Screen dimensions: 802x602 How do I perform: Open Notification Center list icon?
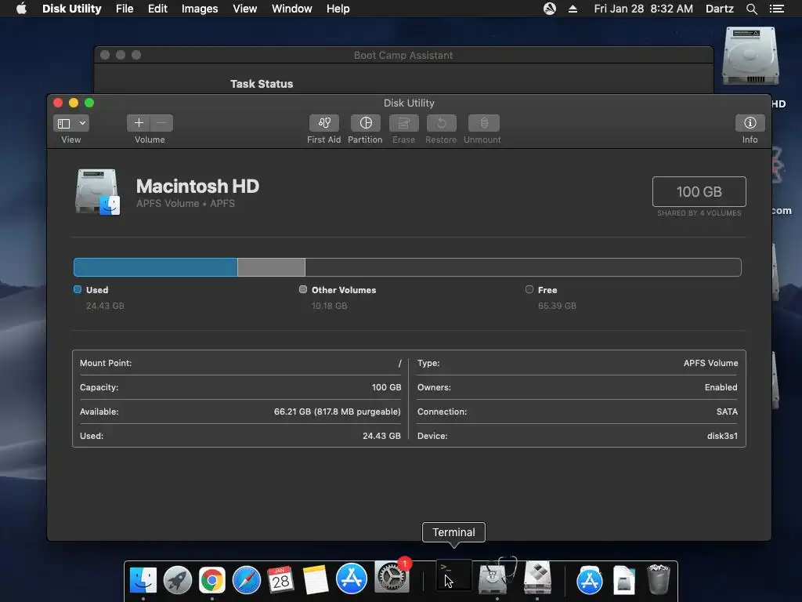pos(776,9)
